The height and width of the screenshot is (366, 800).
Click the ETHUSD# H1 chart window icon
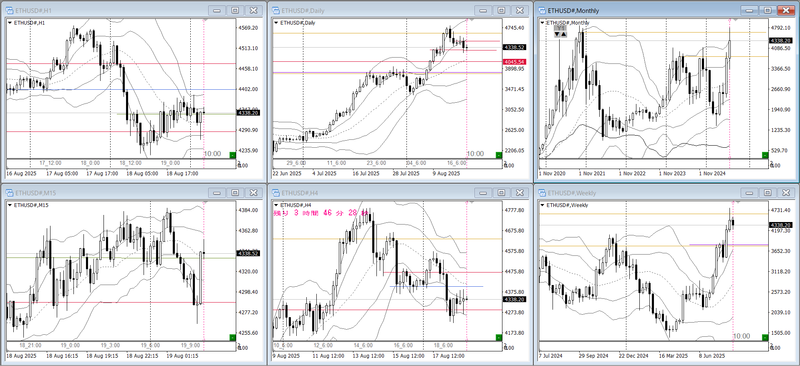click(9, 10)
